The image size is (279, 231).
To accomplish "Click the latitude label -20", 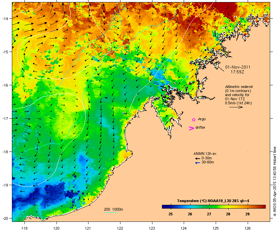I will 5,218.
